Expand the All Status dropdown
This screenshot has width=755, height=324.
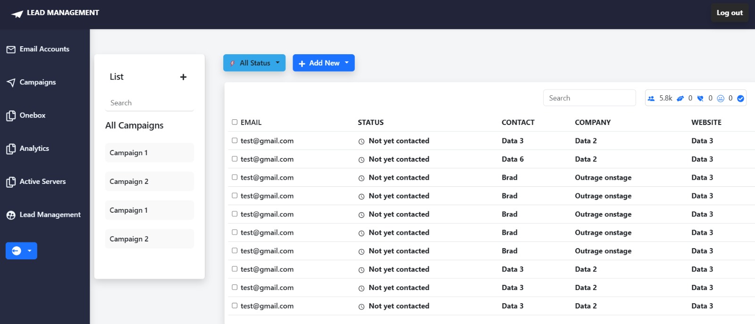pyautogui.click(x=254, y=63)
